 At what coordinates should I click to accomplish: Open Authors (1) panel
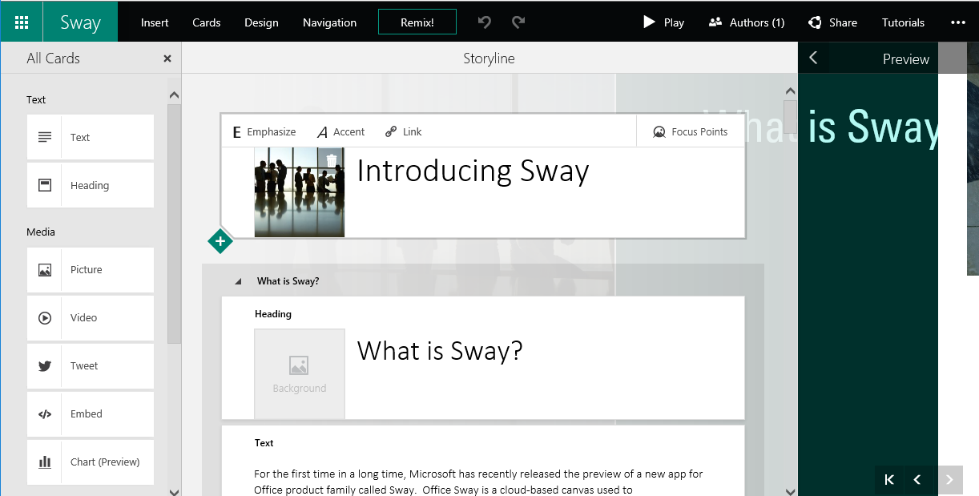747,22
